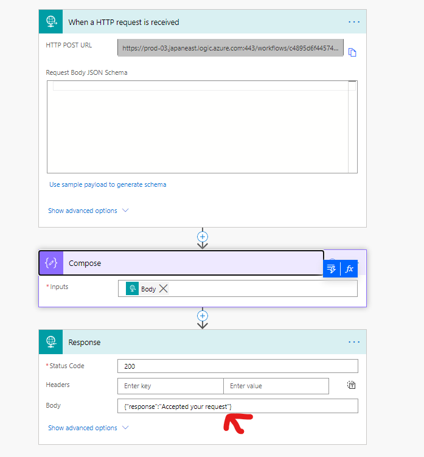This screenshot has height=457, width=424.
Task: Click the Compose Inputs field
Action: tap(237, 288)
